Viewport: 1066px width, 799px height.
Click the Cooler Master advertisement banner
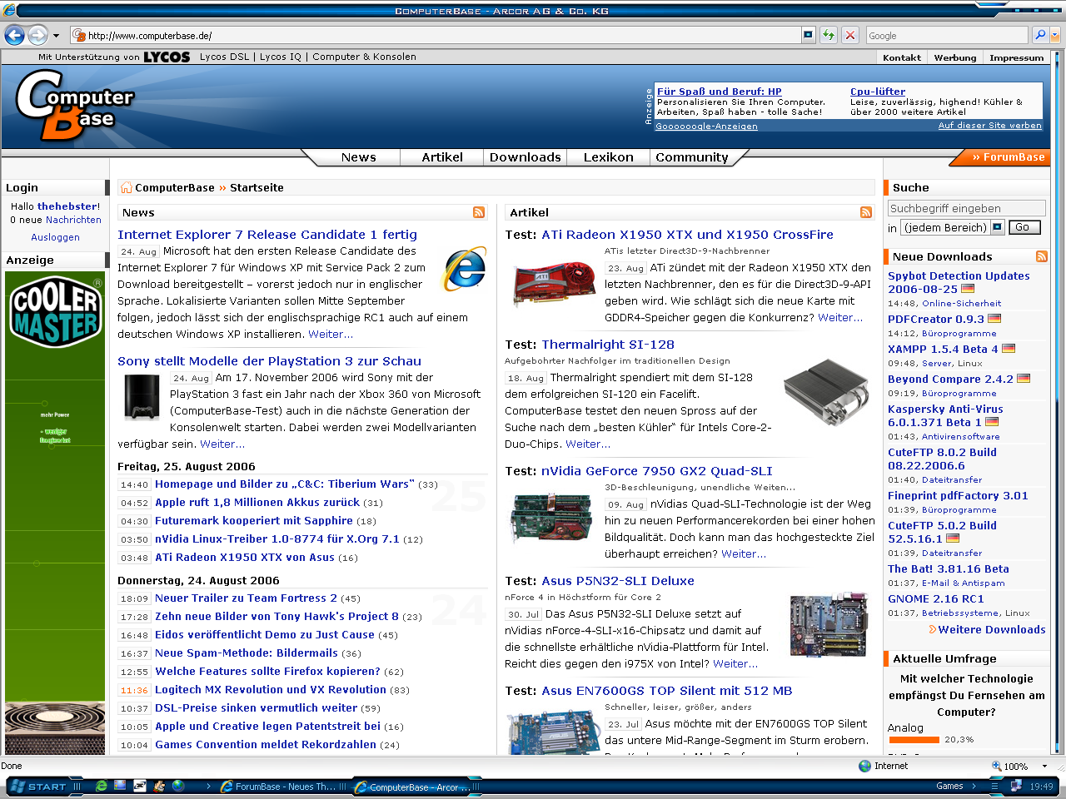55,513
